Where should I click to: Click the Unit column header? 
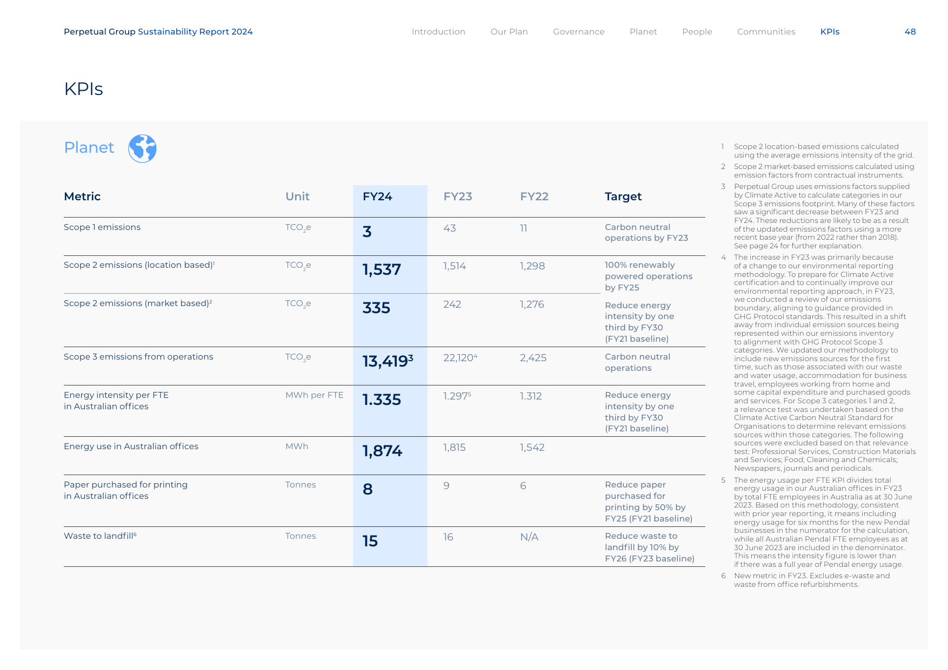297,197
